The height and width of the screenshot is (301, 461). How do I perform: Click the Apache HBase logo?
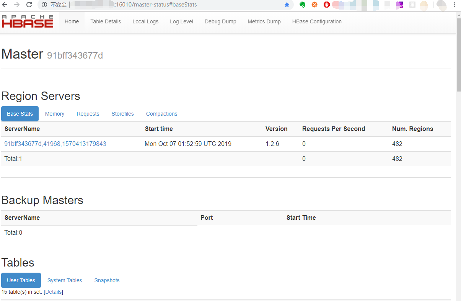pos(28,21)
